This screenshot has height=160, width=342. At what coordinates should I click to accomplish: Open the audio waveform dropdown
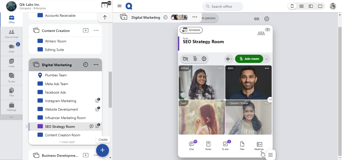[229, 59]
